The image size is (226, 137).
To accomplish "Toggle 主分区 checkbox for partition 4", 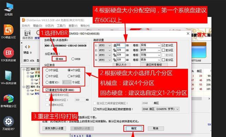I will click(163, 60).
